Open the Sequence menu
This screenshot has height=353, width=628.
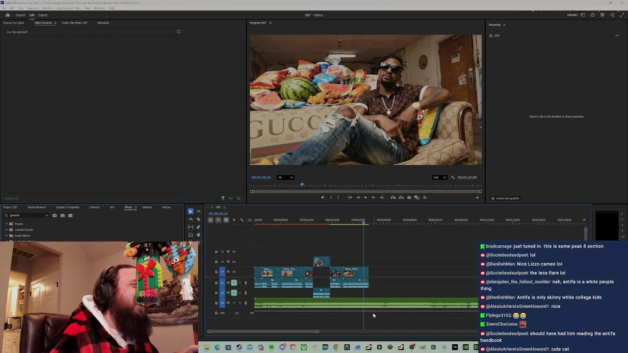(x=32, y=8)
